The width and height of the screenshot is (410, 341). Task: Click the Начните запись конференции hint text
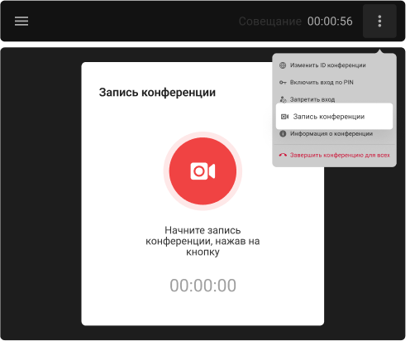pos(203,241)
